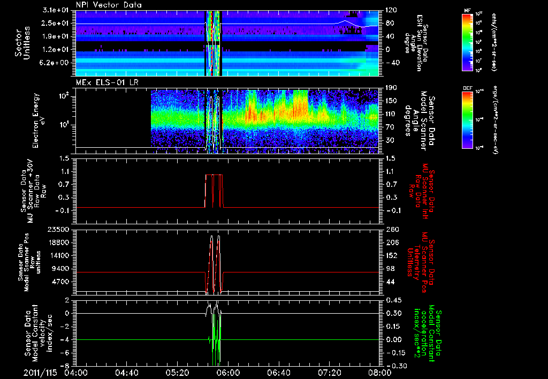The height and width of the screenshot is (379, 548).
Task: Select the "NPI Vector Data" panel title
Action: click(109, 5)
